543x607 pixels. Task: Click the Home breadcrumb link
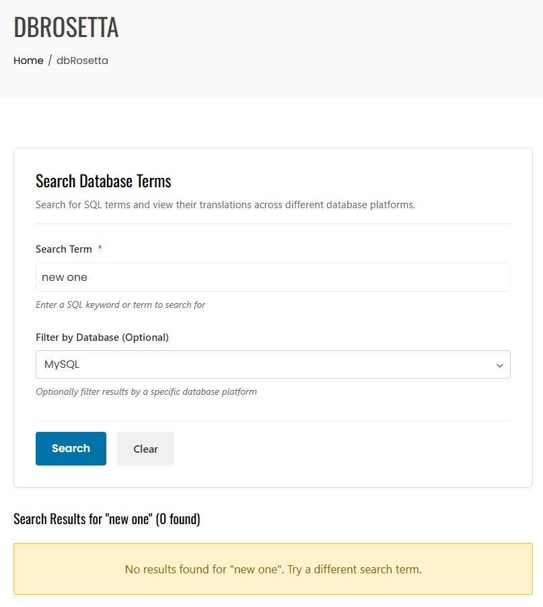pos(28,61)
